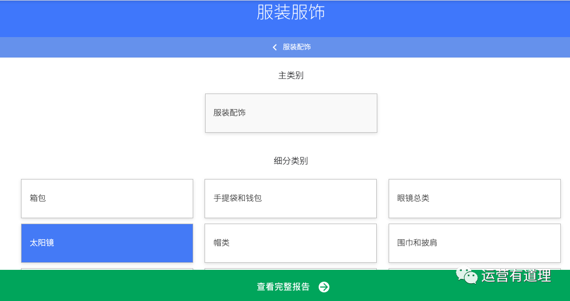Choose the 帽类 subcategory

click(x=290, y=243)
